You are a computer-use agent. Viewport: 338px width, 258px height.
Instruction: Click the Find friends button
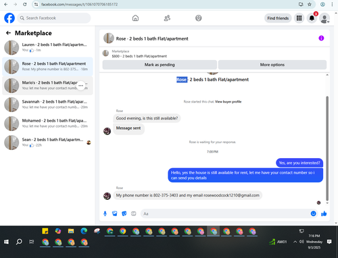pos(278,18)
